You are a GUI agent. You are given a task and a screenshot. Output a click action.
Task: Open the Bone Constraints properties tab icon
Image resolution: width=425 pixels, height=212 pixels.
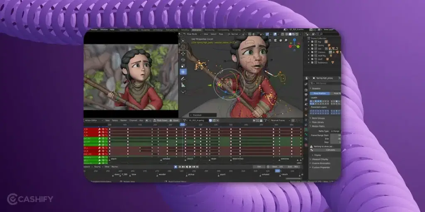pyautogui.click(x=306, y=139)
